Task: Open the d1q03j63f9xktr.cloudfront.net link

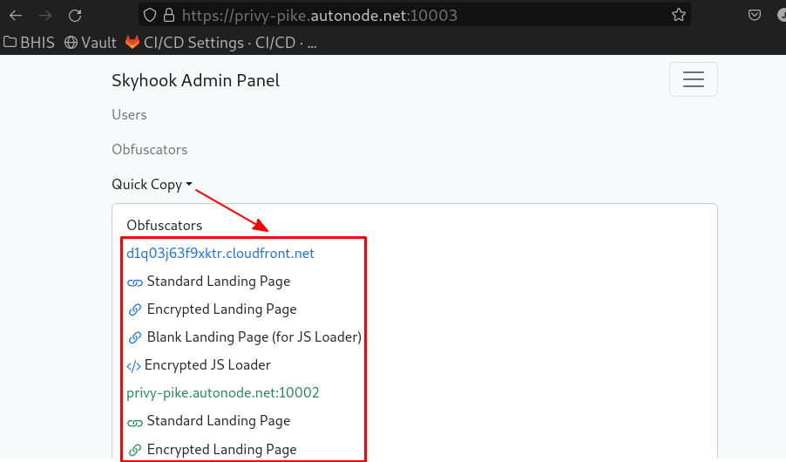Action: pyautogui.click(x=220, y=254)
